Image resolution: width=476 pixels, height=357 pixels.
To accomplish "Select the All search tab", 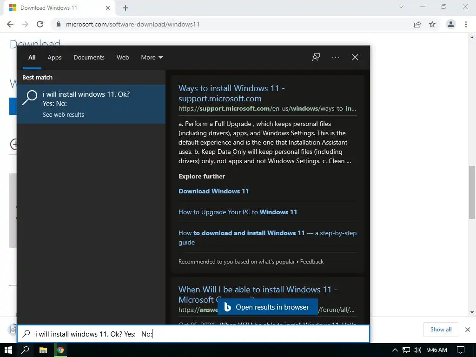I will coord(32,57).
